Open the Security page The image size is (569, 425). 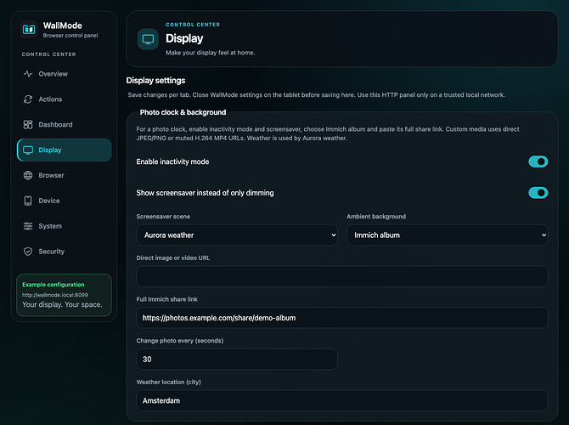[x=64, y=252]
